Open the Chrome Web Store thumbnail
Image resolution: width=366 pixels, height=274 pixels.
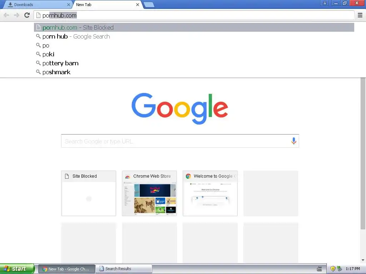149,193
